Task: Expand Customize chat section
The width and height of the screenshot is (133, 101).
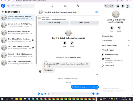Action: tap(115, 36)
